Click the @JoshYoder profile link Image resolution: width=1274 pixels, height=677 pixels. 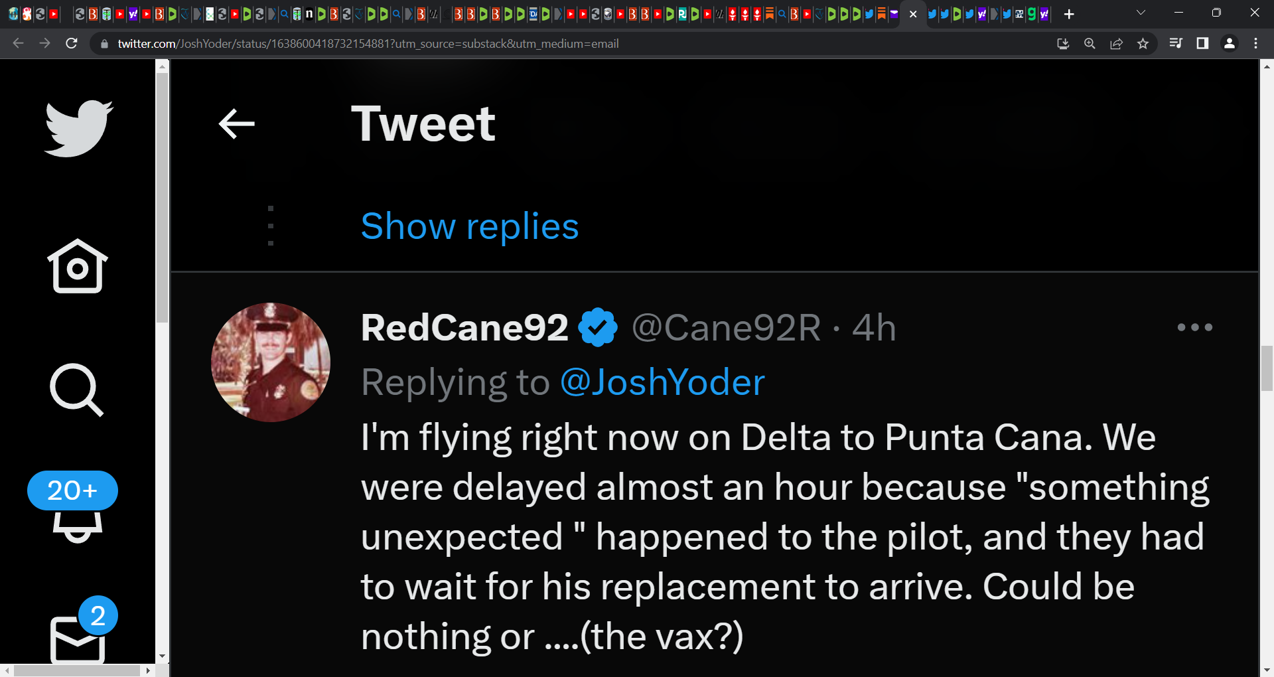click(663, 382)
